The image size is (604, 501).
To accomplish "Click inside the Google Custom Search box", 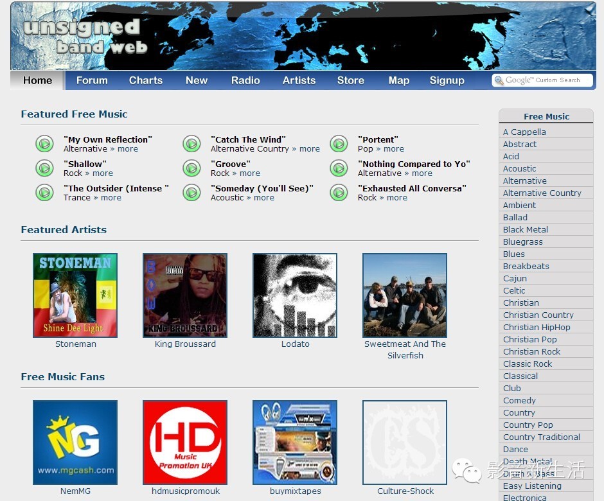I will pyautogui.click(x=543, y=80).
